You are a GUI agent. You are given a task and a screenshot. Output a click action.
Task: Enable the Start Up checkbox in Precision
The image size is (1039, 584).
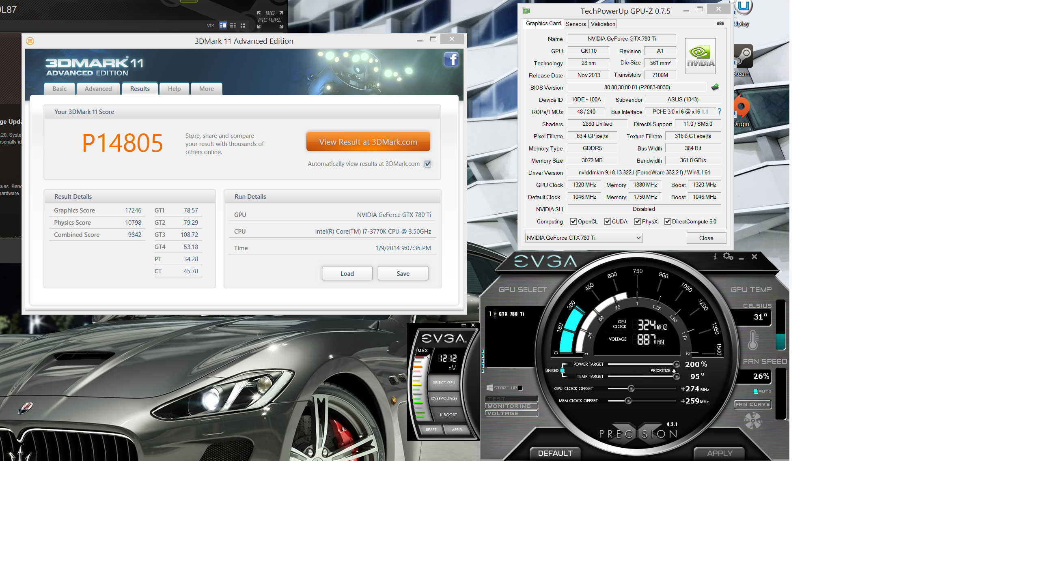tap(520, 388)
